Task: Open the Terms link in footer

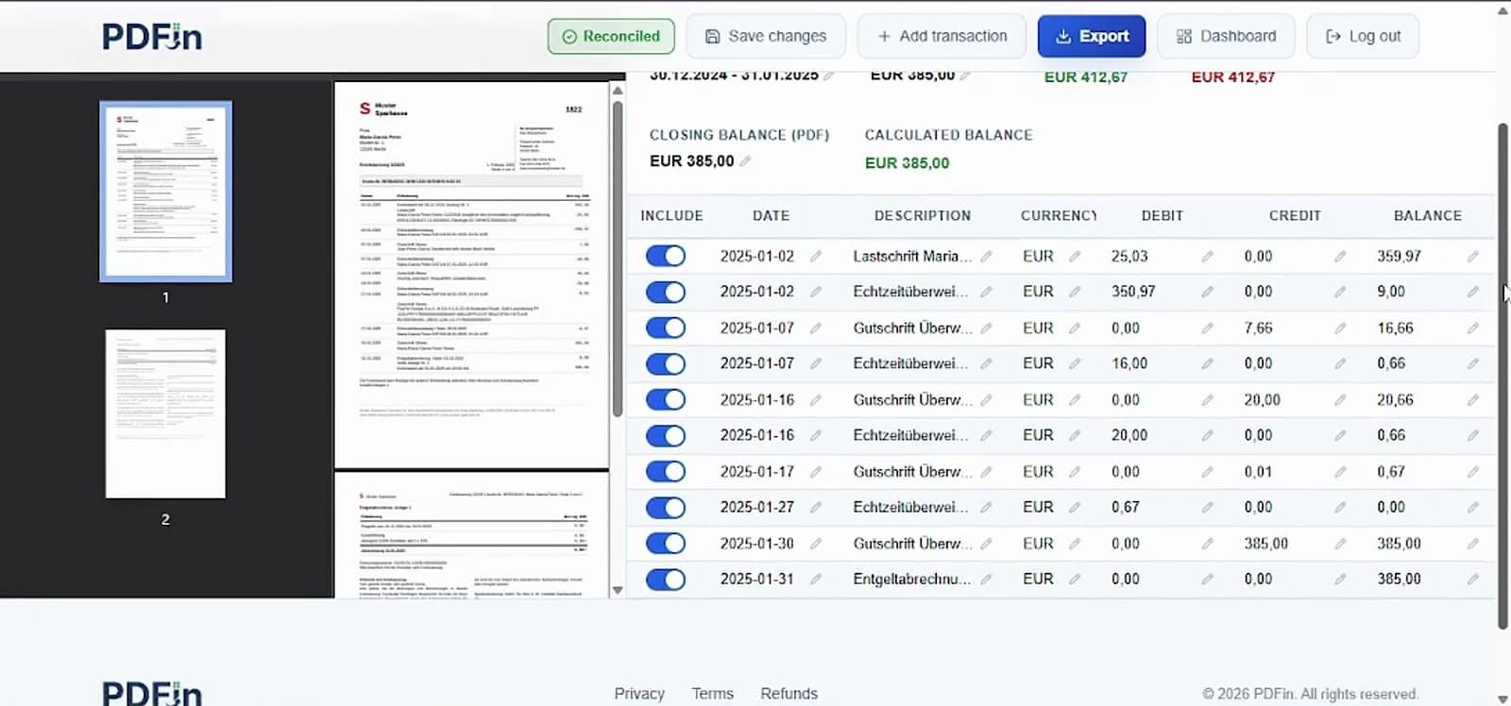Action: click(x=712, y=694)
